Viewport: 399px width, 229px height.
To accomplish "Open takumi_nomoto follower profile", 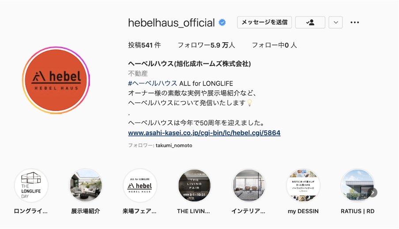I will [x=174, y=145].
